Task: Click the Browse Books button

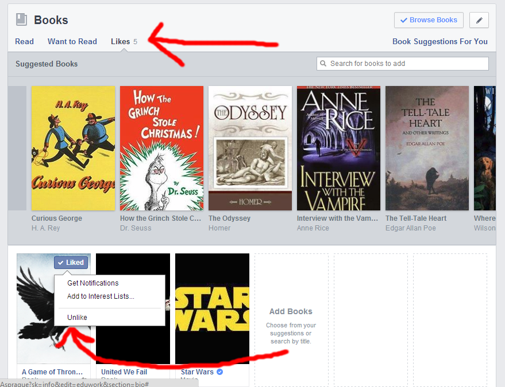Action: [x=429, y=20]
